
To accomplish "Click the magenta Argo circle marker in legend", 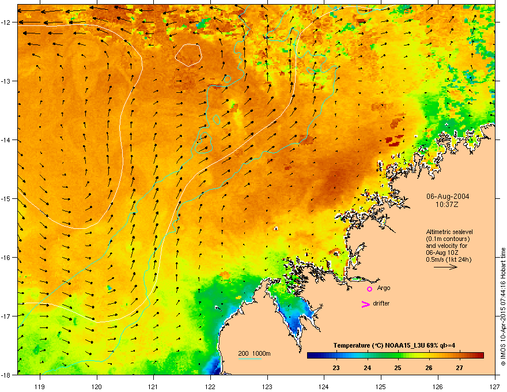I will [x=369, y=289].
